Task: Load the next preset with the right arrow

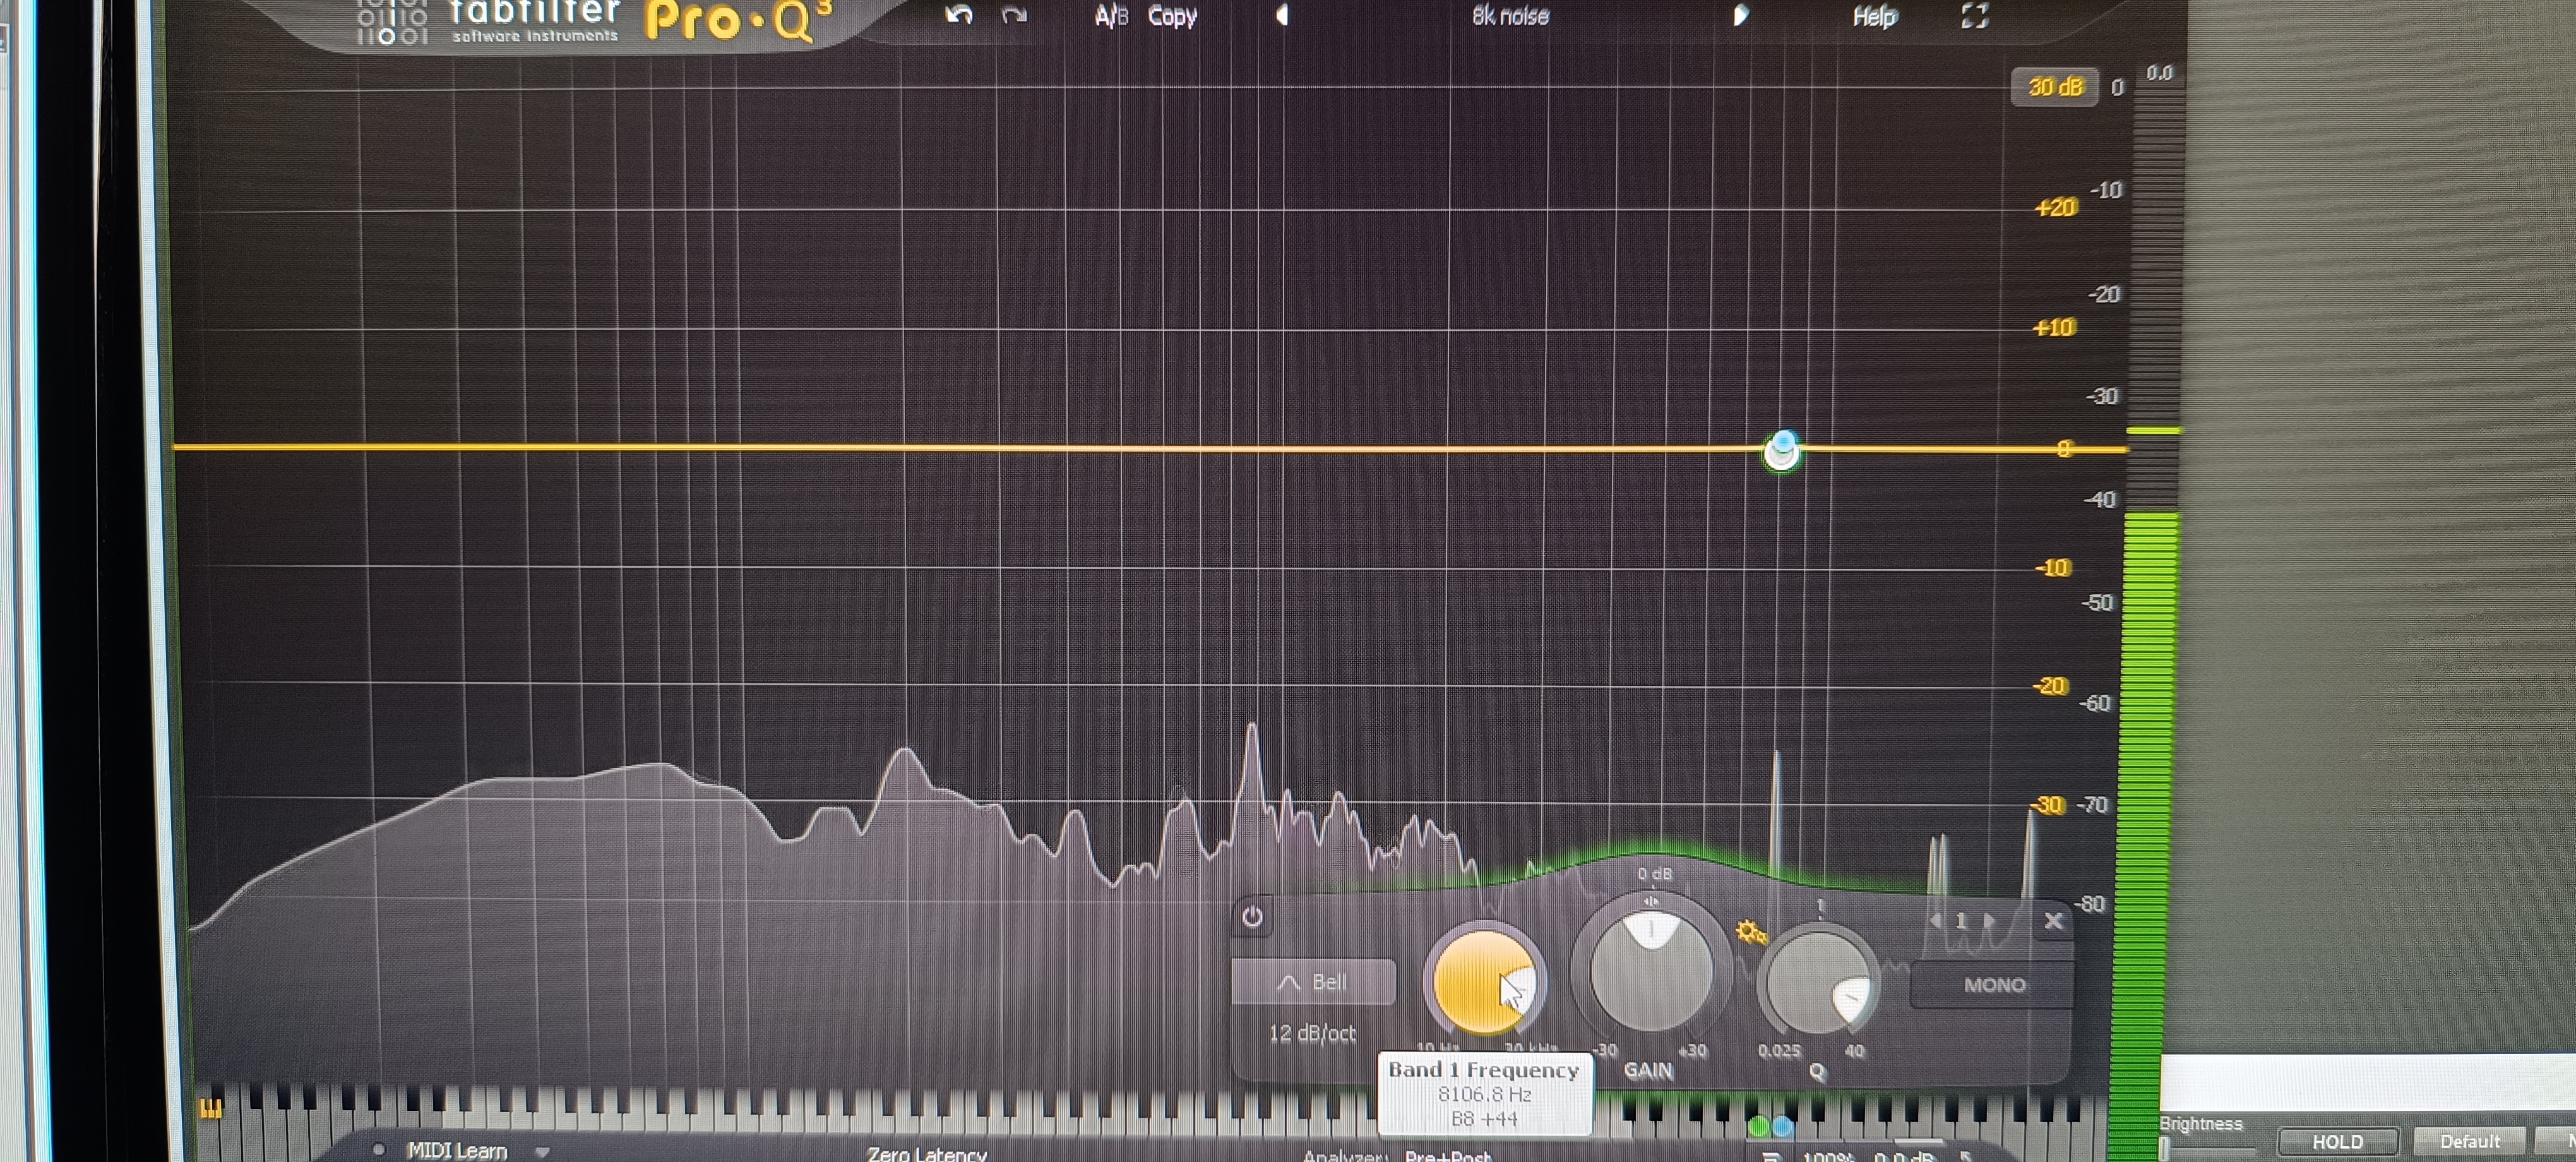Action: pos(1740,15)
